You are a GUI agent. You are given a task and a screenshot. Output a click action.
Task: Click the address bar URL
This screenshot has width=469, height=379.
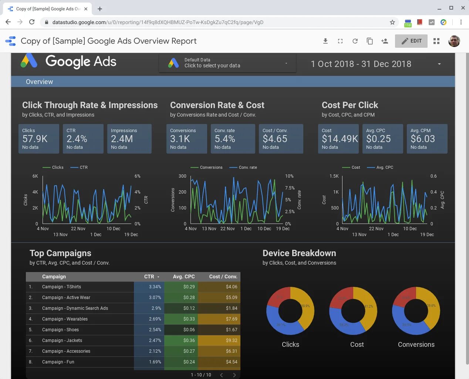tap(158, 22)
